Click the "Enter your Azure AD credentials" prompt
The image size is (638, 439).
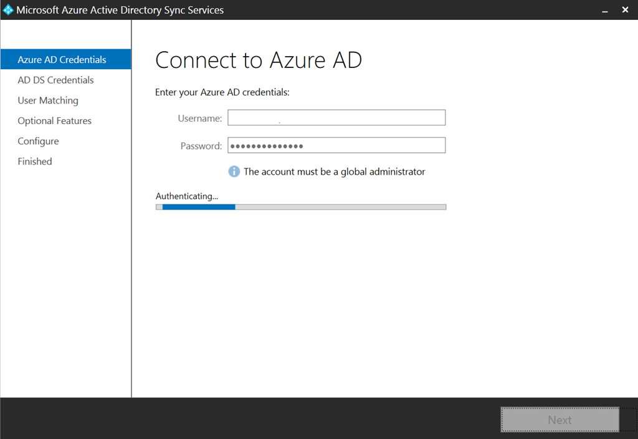point(222,92)
